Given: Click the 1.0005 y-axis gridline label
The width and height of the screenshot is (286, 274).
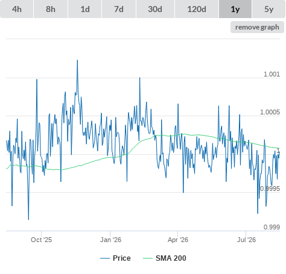Looking at the screenshot, I should (x=270, y=112).
